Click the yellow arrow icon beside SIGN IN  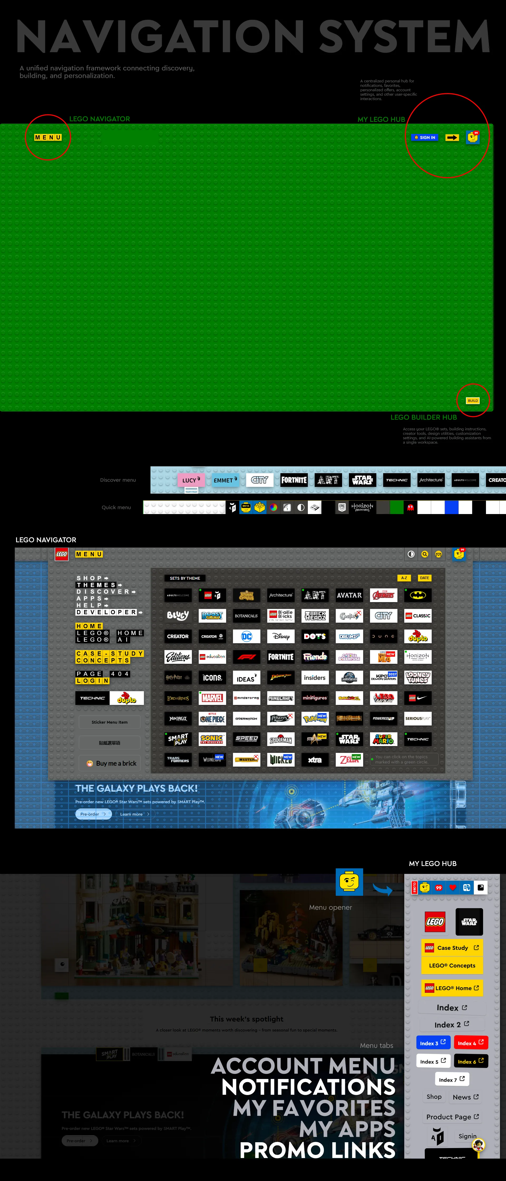coord(452,138)
